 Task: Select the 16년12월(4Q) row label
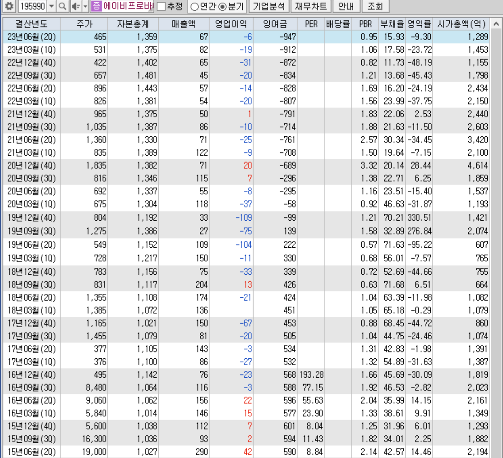(32, 375)
